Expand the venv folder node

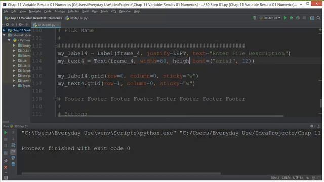click(14, 81)
